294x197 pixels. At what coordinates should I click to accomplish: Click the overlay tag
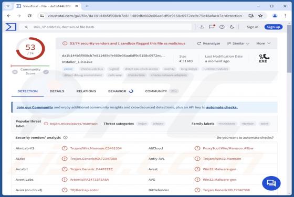pos(169,69)
